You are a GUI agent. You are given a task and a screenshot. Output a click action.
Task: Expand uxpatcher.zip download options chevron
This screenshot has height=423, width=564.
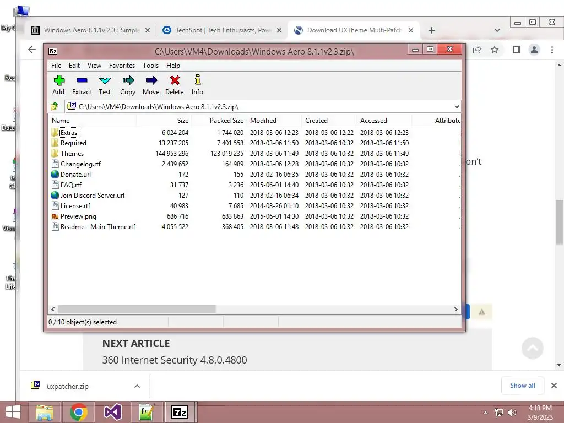(x=137, y=386)
